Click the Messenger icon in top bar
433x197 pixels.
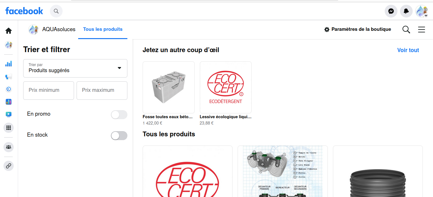point(391,11)
